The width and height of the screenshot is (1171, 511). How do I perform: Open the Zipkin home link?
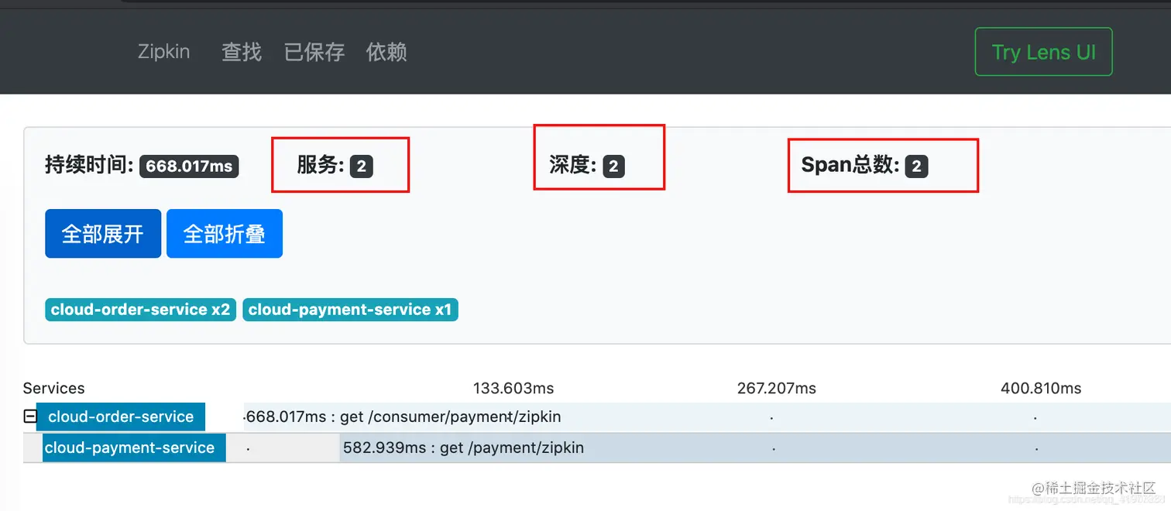(x=163, y=52)
